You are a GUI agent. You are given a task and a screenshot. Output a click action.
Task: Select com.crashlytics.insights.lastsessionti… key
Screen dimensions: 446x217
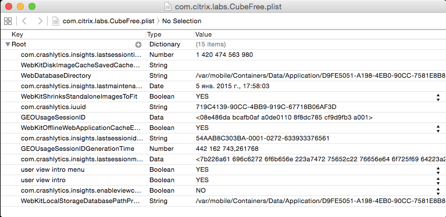coord(81,55)
